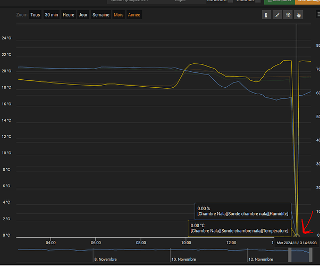Viewport: 320px width, 266px height.
Task: Set zoom to '30 min'
Action: pos(52,15)
